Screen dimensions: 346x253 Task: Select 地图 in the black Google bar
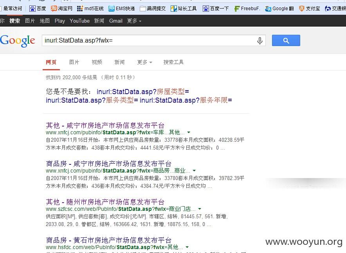(45, 21)
